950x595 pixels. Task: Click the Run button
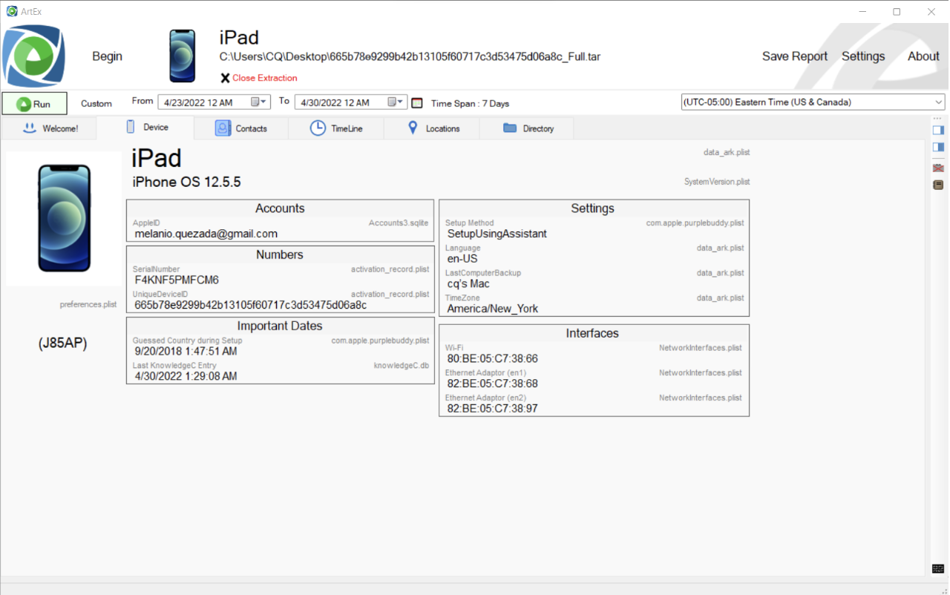[34, 104]
